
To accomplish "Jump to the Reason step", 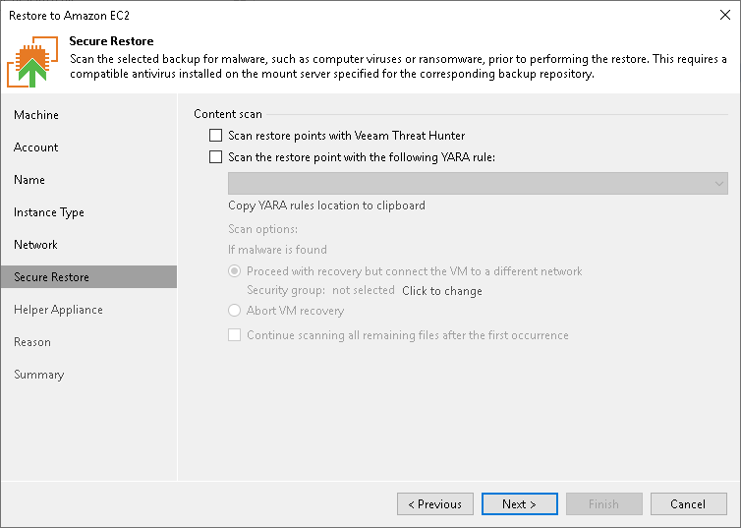I will (32, 342).
